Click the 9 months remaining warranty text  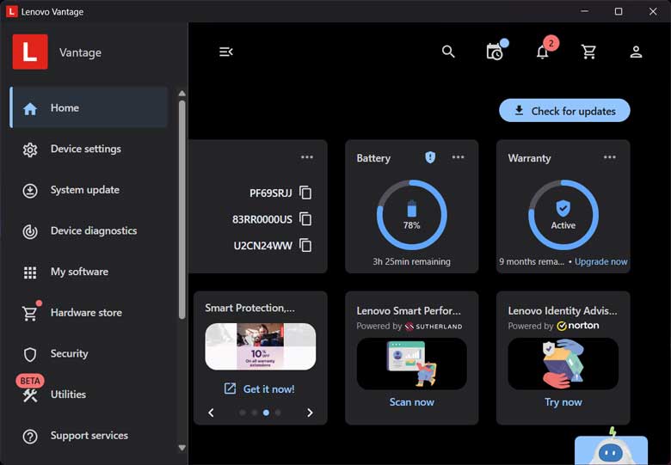click(532, 261)
